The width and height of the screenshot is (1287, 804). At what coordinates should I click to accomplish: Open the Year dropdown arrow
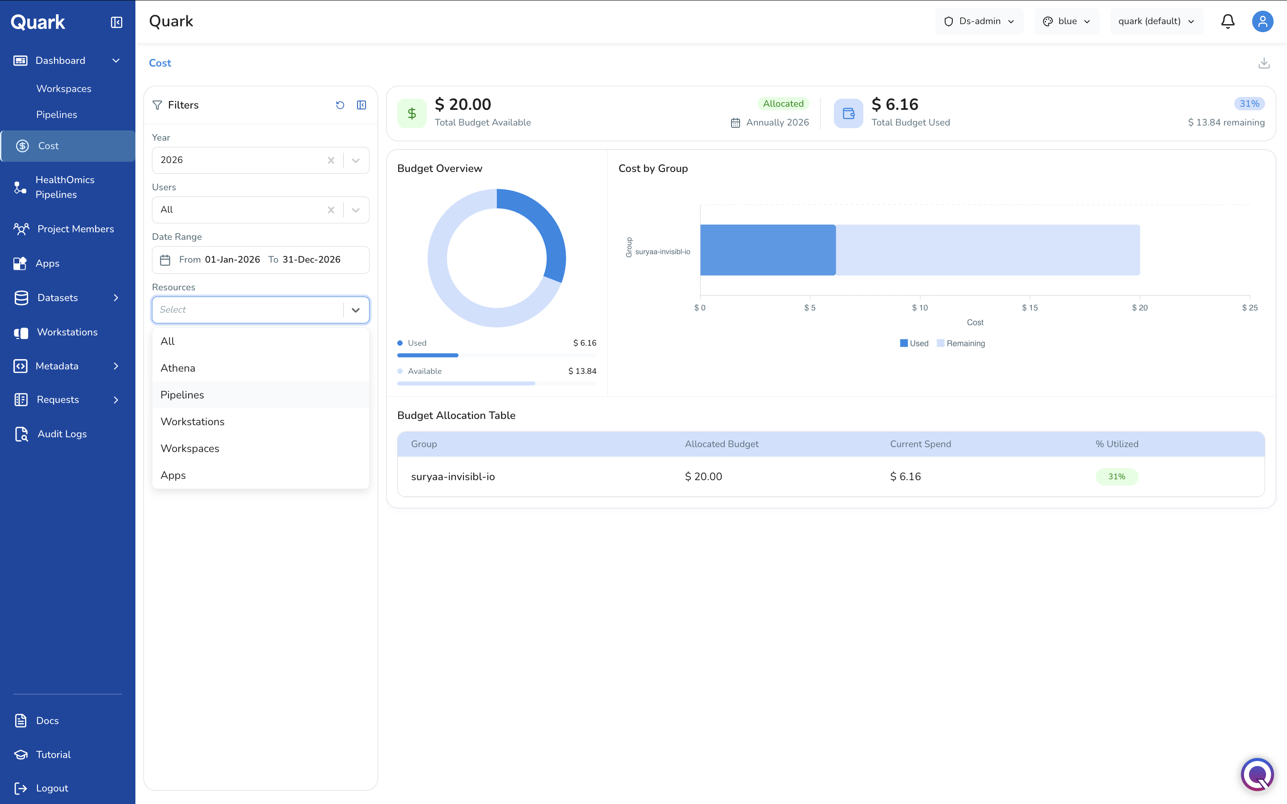pos(356,160)
